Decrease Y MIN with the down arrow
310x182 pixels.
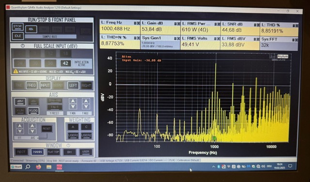click(x=73, y=106)
